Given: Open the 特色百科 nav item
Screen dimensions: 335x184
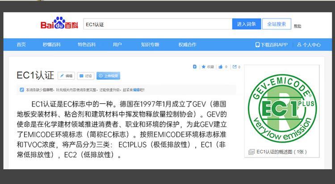Looking at the screenshot, I should point(87,45).
